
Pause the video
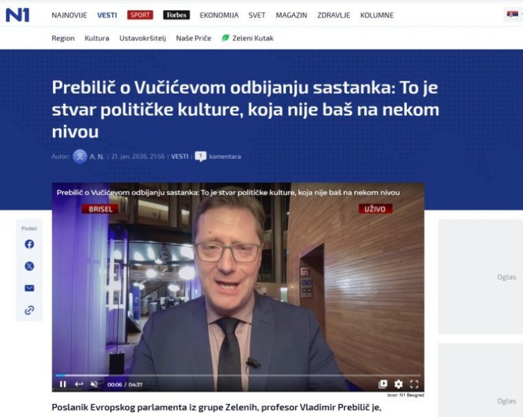62,384
